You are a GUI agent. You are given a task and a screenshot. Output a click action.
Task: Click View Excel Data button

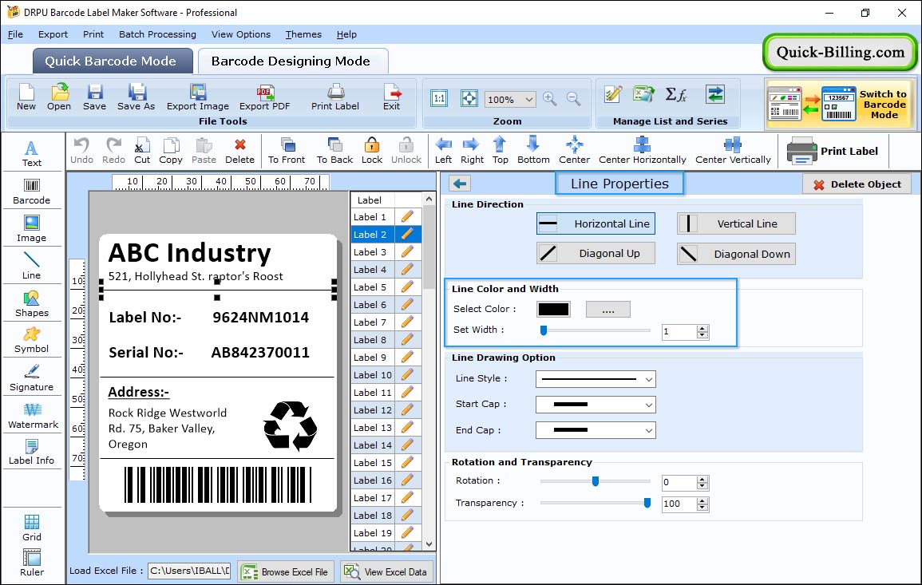(x=387, y=571)
